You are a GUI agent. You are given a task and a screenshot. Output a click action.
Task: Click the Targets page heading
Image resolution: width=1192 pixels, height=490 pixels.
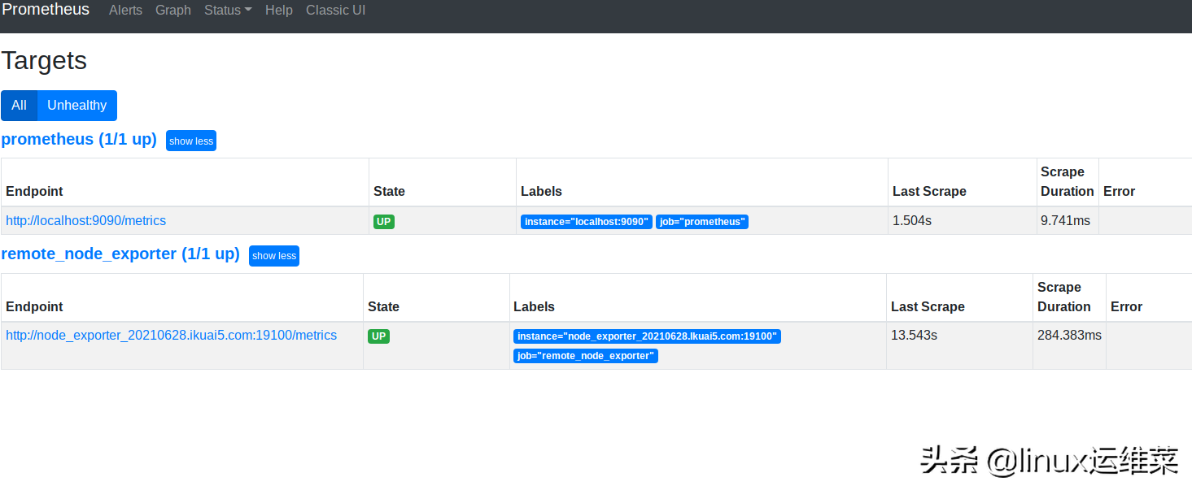click(x=44, y=61)
